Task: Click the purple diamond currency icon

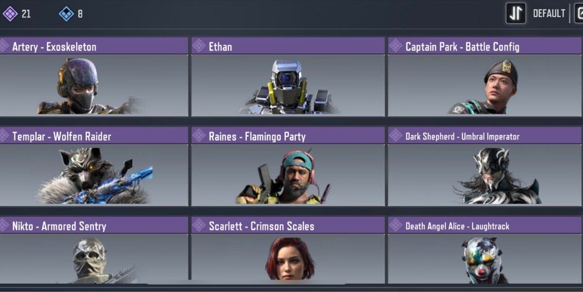Action: [x=10, y=13]
